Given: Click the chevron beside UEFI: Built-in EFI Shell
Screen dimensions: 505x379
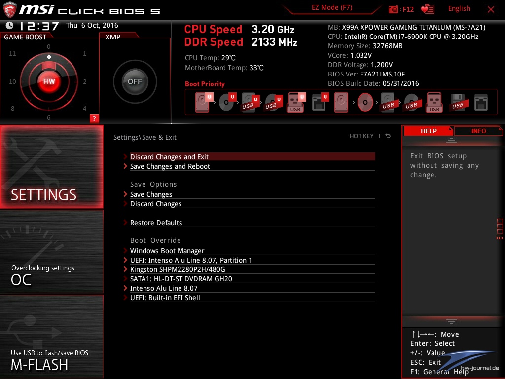Looking at the screenshot, I should tap(125, 297).
